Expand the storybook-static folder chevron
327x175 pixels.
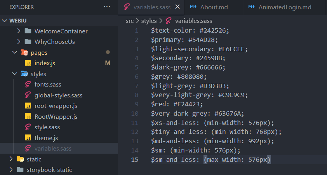(11, 170)
